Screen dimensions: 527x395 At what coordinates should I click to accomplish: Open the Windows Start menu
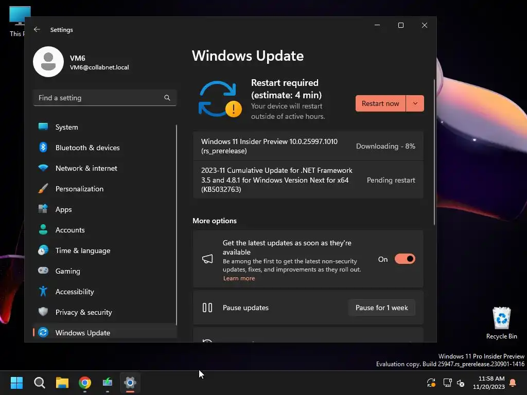coord(16,383)
